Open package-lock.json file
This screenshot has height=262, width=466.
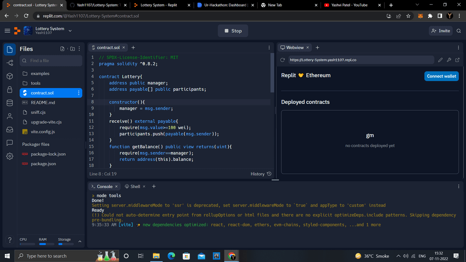point(51,154)
